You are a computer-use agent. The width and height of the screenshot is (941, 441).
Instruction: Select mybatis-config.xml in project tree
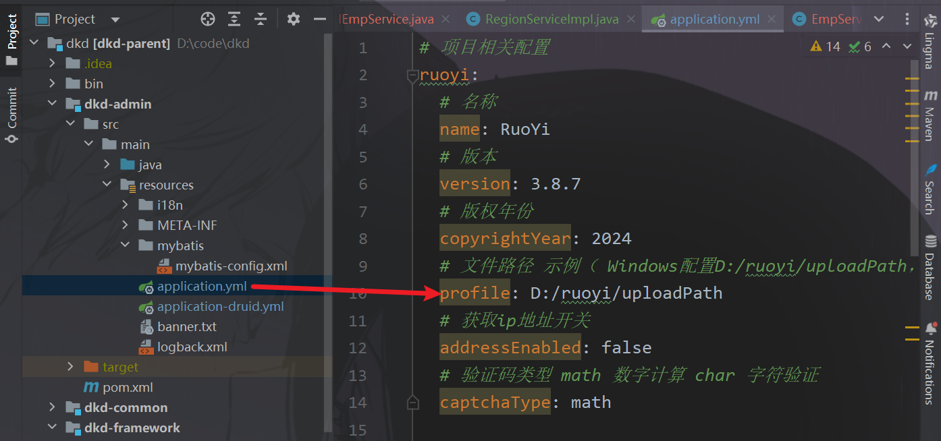coord(232,266)
